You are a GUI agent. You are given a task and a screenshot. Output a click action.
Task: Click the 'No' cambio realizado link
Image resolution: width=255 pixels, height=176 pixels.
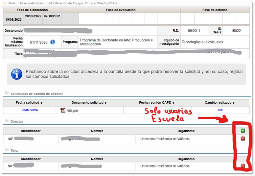pos(220,110)
